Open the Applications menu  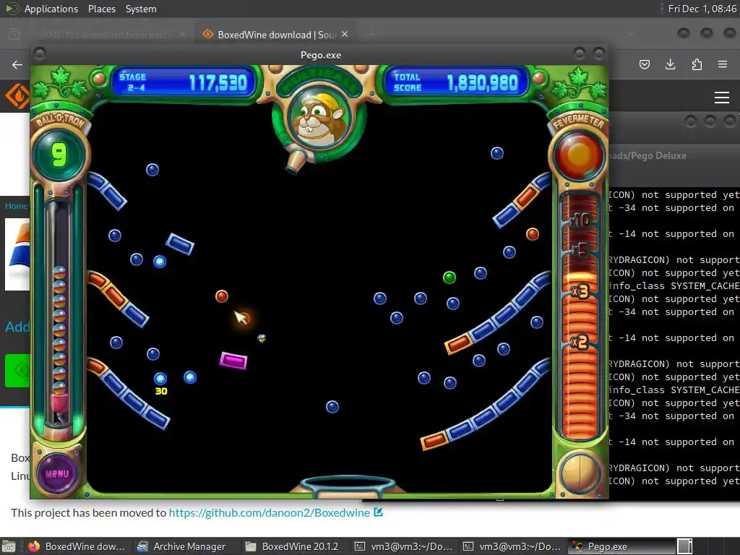coord(51,9)
